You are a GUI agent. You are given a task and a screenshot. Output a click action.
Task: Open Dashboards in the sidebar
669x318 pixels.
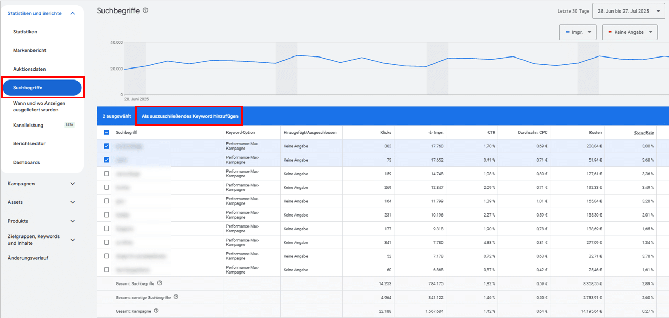pyautogui.click(x=27, y=162)
